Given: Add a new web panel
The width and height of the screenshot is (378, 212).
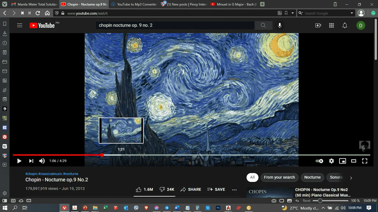Looking at the screenshot, I should point(5,165).
